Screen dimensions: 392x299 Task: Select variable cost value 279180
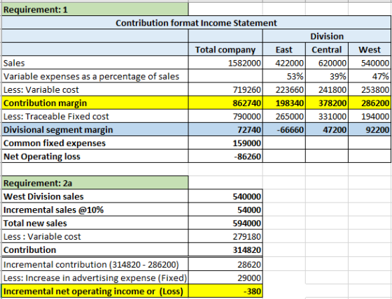[x=225, y=236]
